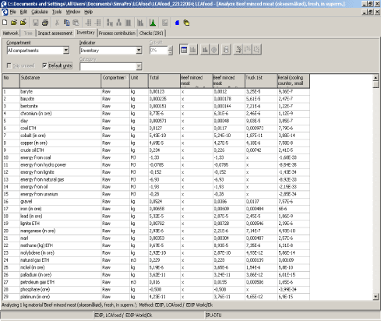This screenshot has width=381, height=321.
Task: Click the scrollbar down arrow of the table
Action: [x=376, y=296]
